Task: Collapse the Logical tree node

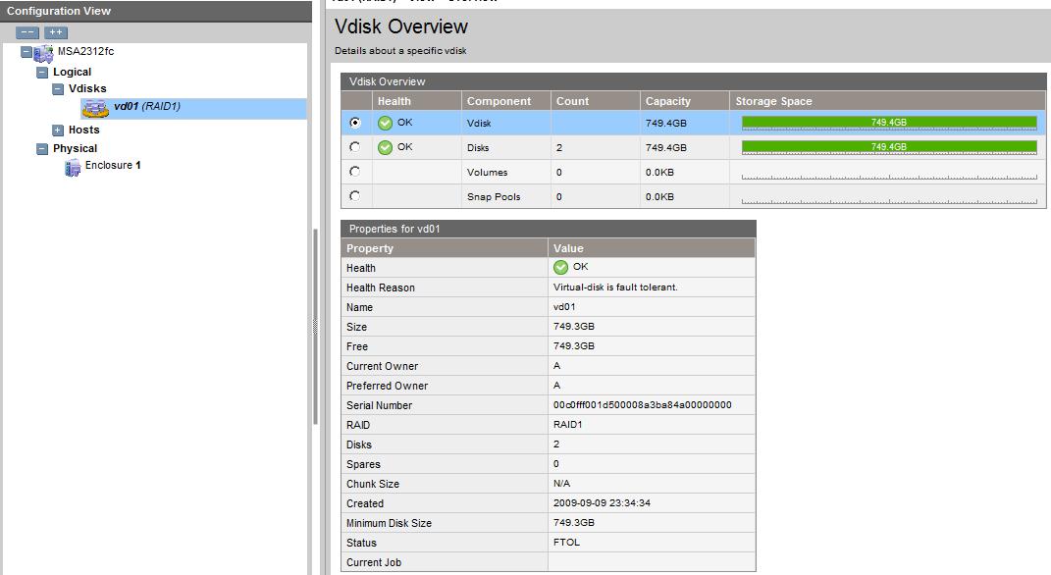Action: pyautogui.click(x=44, y=72)
